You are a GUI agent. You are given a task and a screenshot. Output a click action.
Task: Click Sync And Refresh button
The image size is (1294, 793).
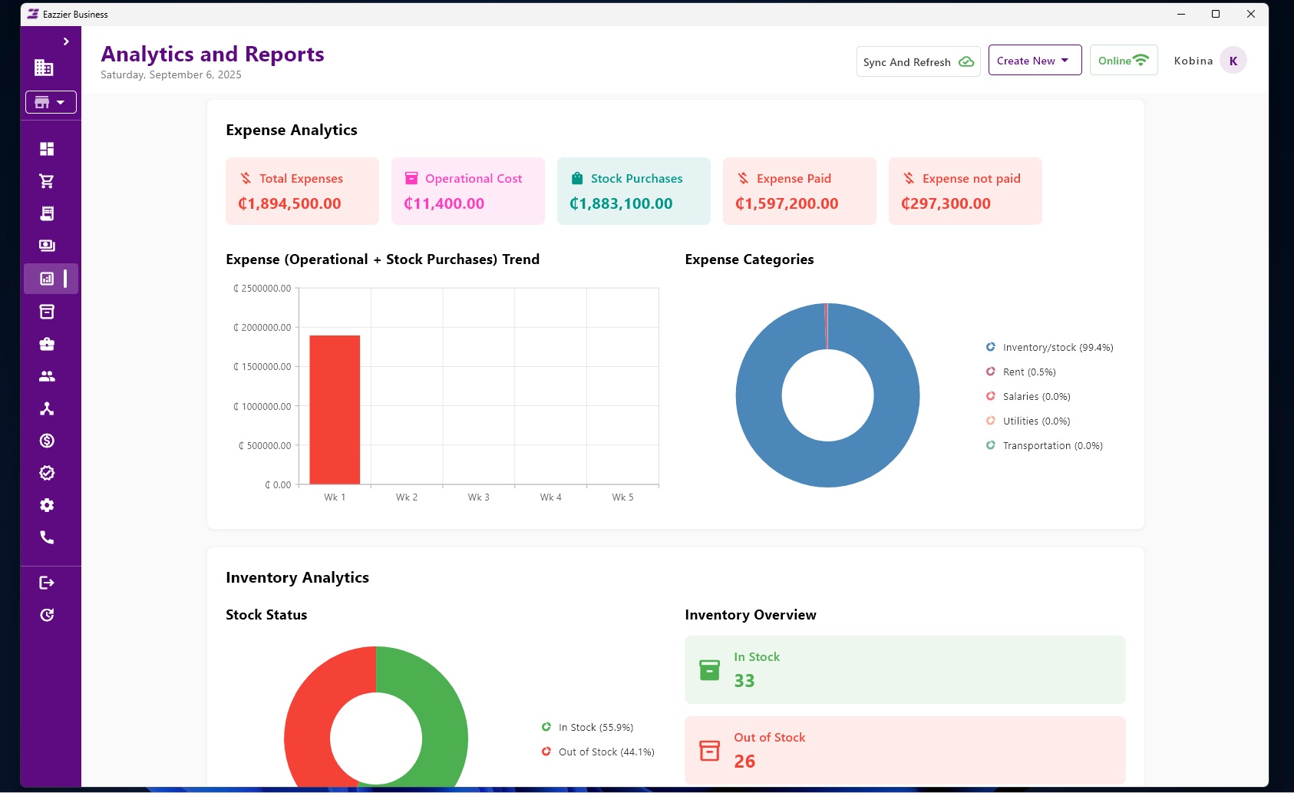pyautogui.click(x=918, y=61)
